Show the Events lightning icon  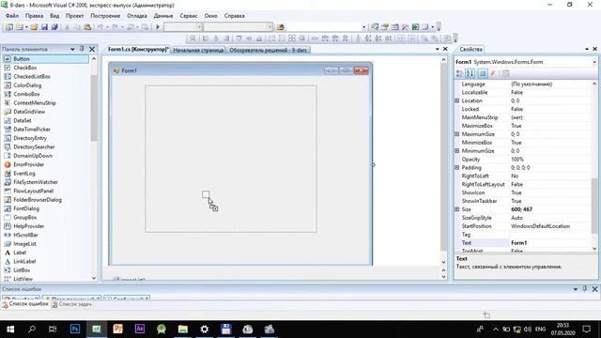493,73
